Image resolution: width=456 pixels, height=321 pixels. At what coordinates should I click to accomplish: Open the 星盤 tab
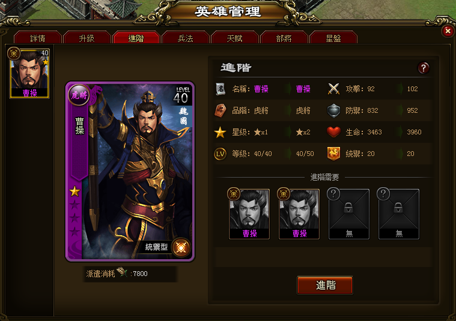coord(333,38)
